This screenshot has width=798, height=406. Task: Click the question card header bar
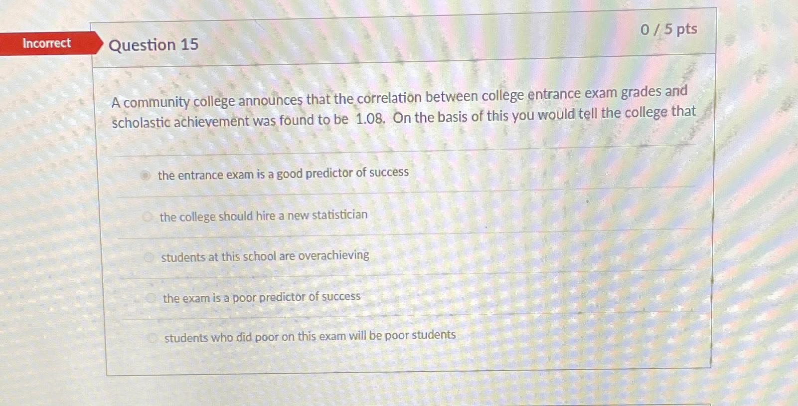pos(399,37)
